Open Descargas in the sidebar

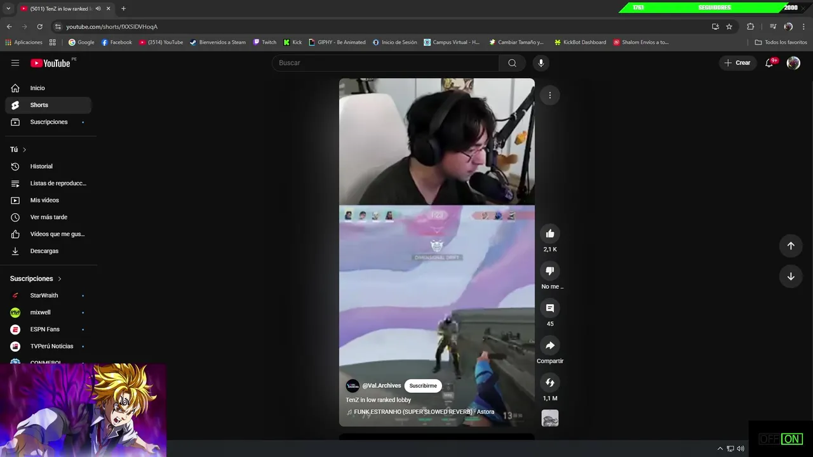click(48, 251)
